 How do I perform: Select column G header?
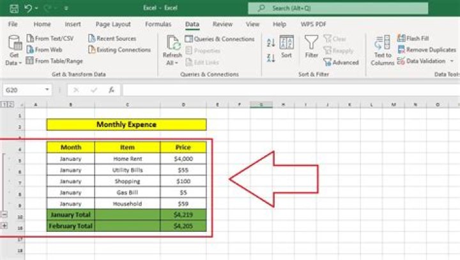point(261,105)
